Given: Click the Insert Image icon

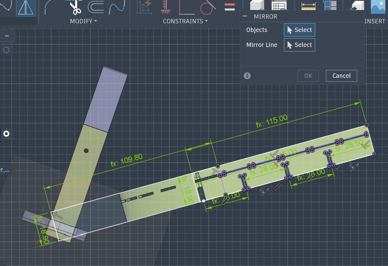Looking at the screenshot, I should tap(378, 7).
